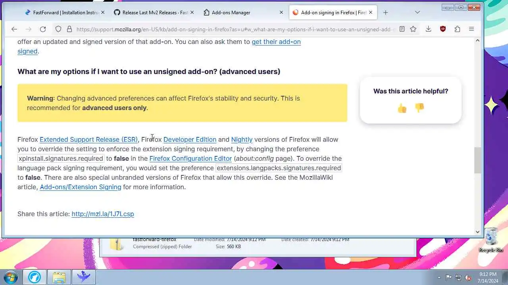Open Action Center flag tray icon
The width and height of the screenshot is (508, 285).
coord(449,277)
